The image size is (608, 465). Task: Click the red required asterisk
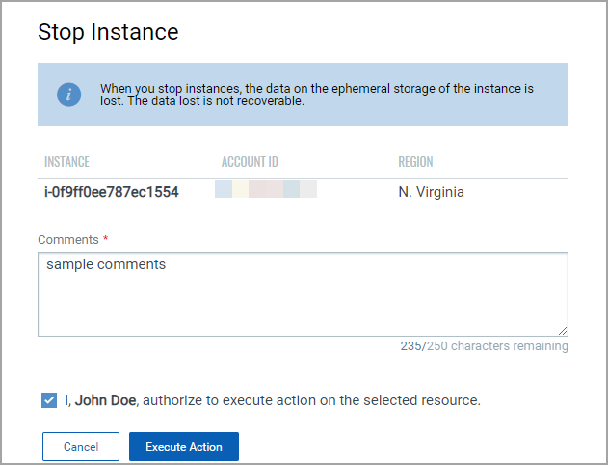tap(105, 239)
